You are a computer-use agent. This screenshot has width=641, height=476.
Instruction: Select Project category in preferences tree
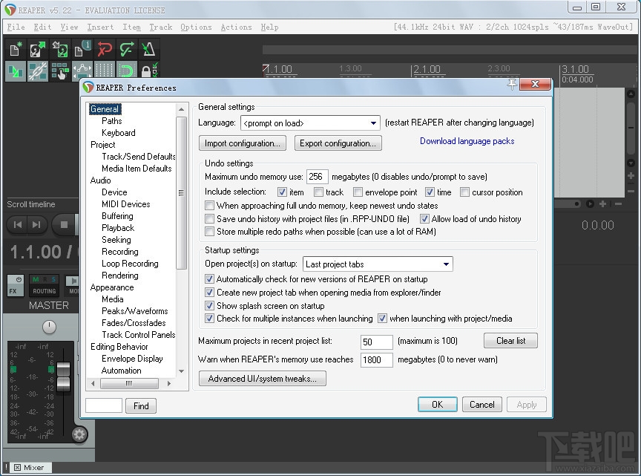(x=102, y=145)
